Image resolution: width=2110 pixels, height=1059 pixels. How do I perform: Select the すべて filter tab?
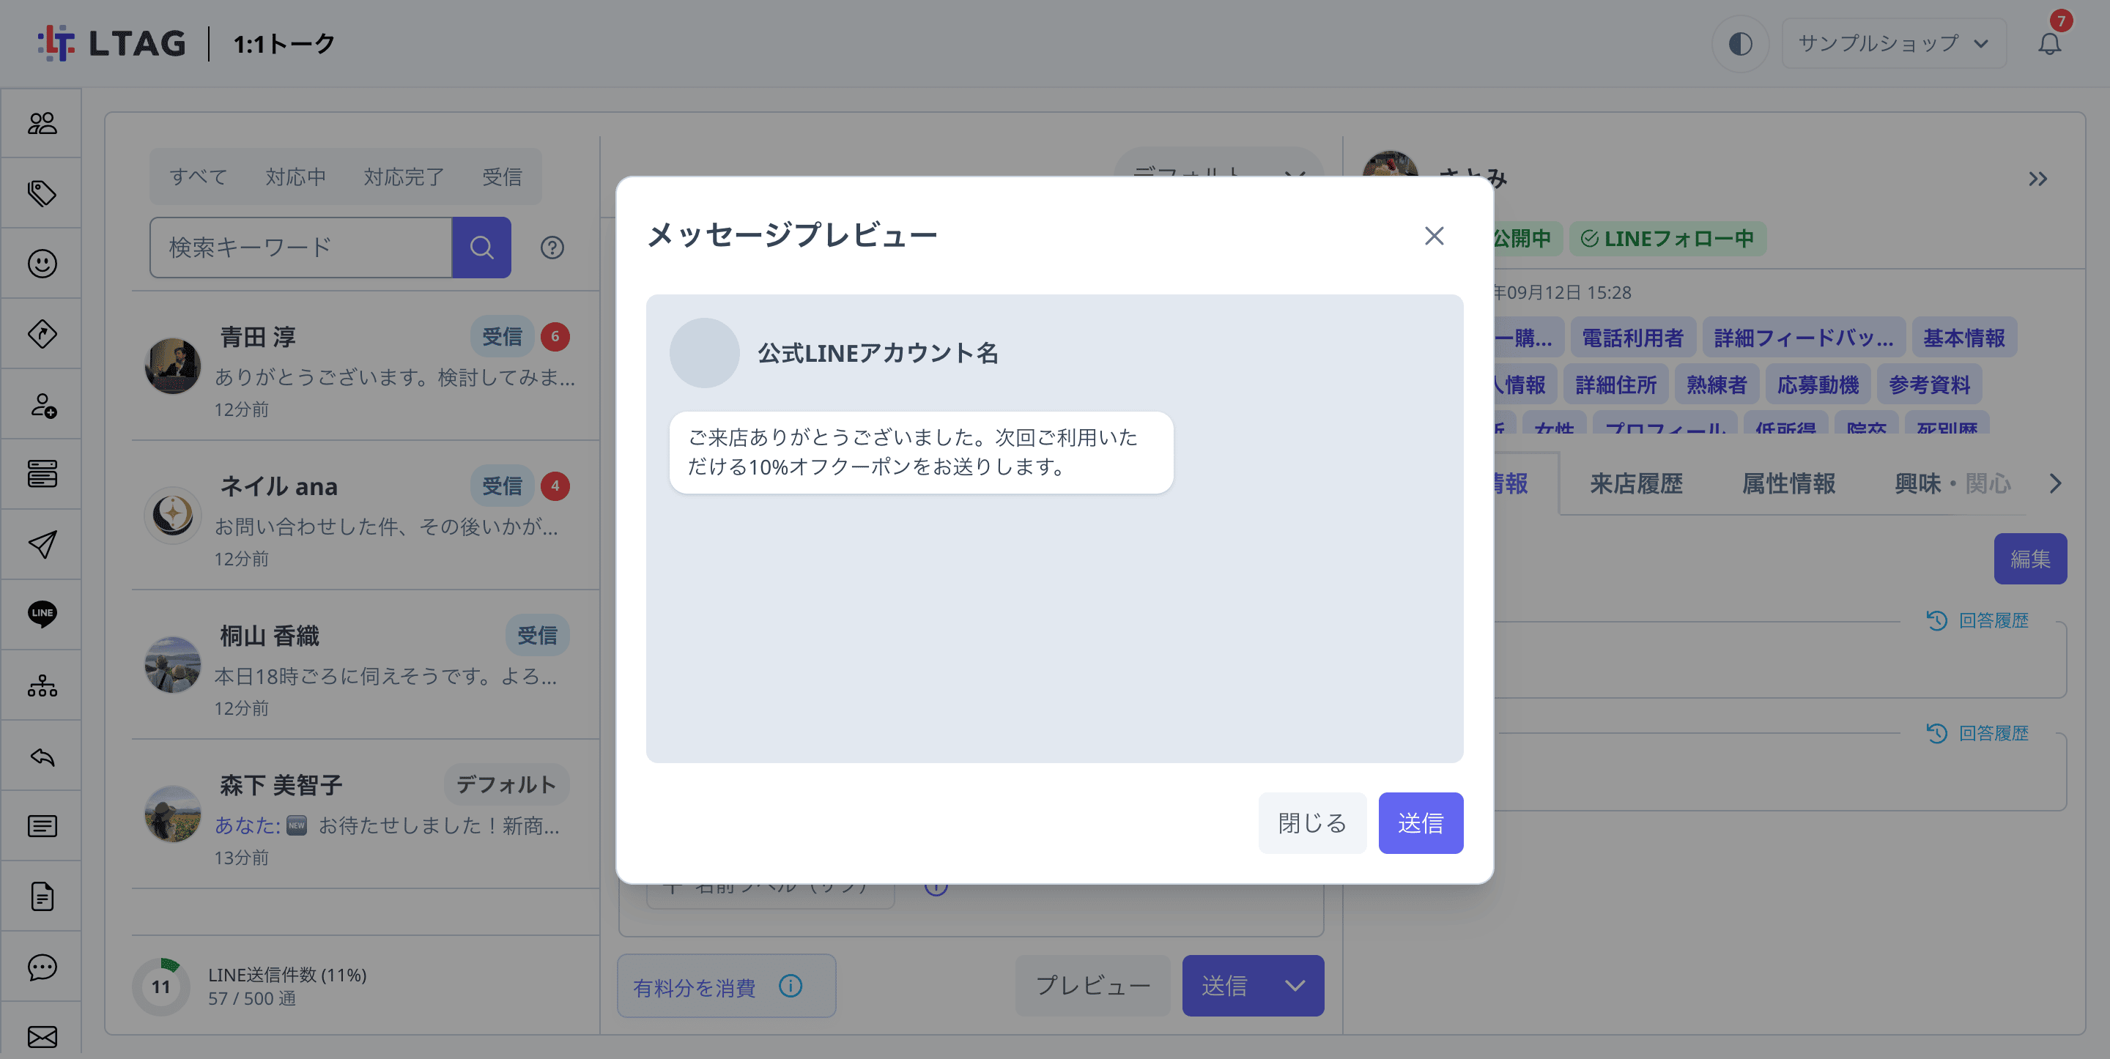[x=199, y=177]
